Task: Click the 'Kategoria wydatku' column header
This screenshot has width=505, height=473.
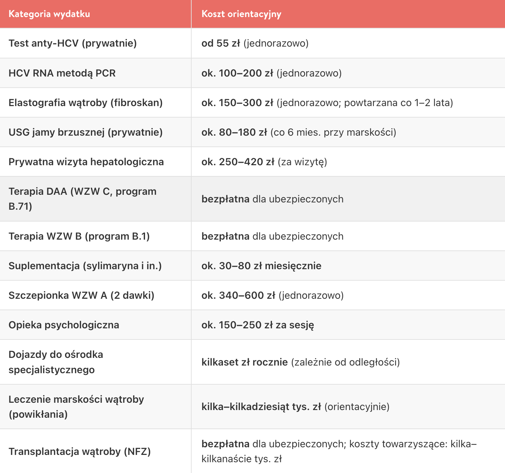Action: click(x=49, y=14)
